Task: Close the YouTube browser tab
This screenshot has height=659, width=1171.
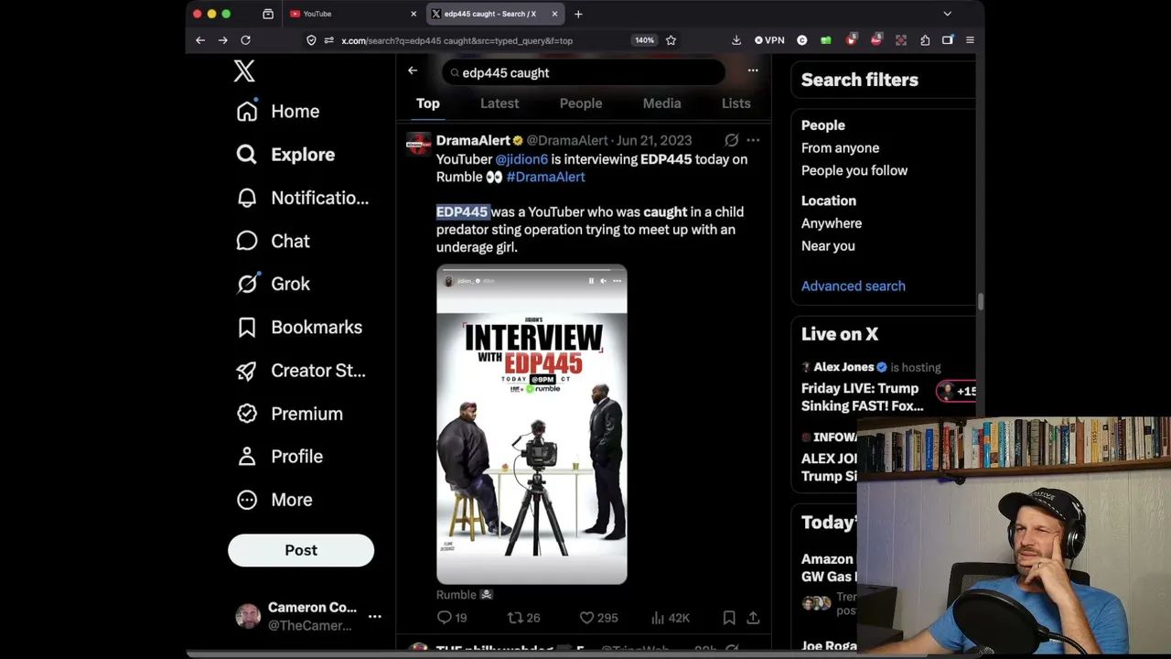Action: tap(414, 14)
